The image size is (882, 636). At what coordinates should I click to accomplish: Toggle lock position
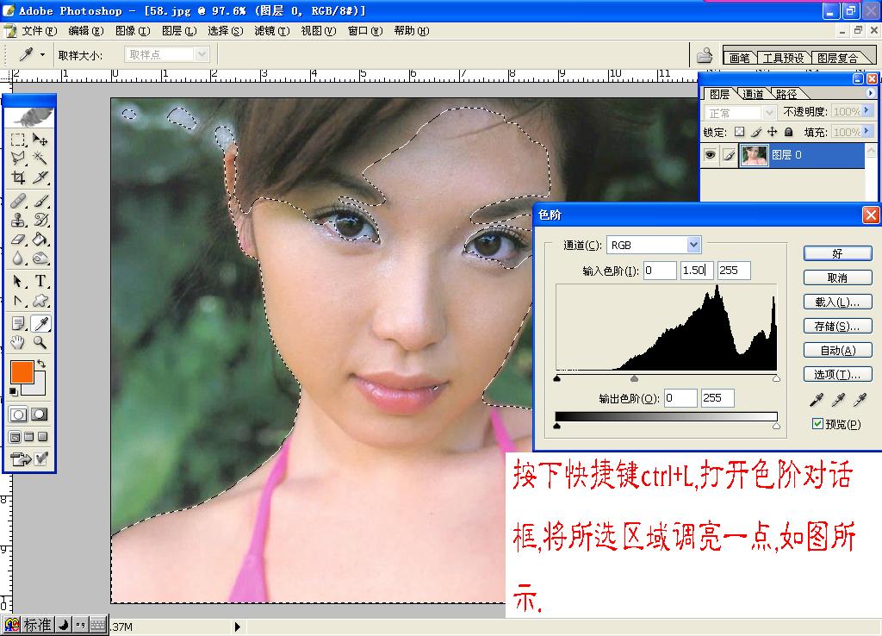tap(773, 132)
